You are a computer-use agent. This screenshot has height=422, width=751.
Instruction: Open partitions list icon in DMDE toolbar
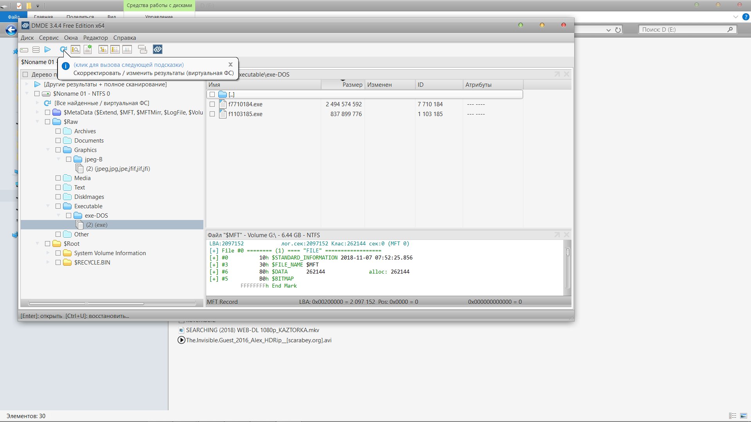pos(36,50)
